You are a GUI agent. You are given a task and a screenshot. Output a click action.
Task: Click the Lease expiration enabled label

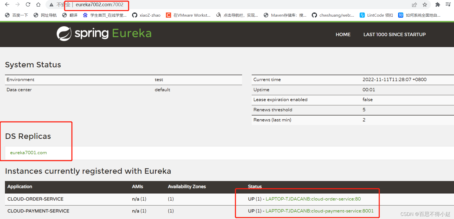280,100
